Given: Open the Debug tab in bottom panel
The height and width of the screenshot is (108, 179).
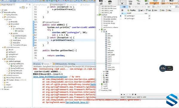Looking at the screenshot, I should (72, 64).
